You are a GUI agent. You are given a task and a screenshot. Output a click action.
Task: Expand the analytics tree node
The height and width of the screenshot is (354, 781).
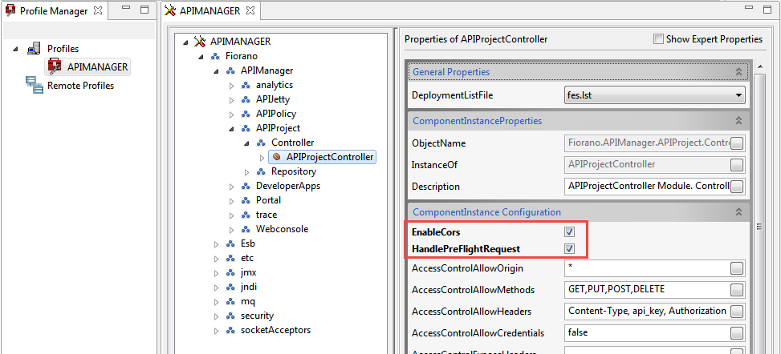pos(232,86)
